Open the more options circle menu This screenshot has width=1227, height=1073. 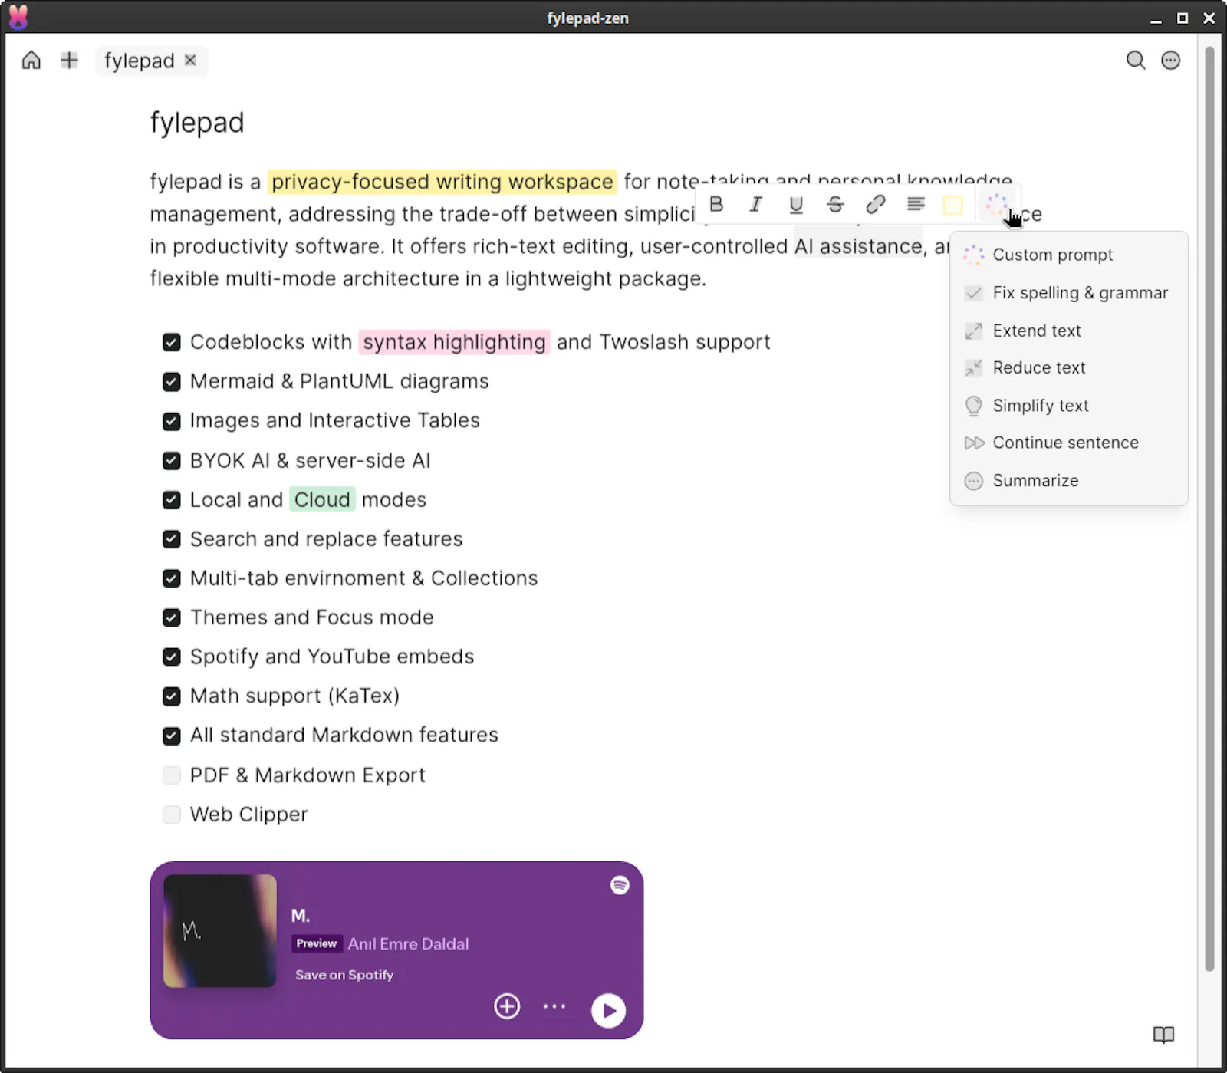1170,60
